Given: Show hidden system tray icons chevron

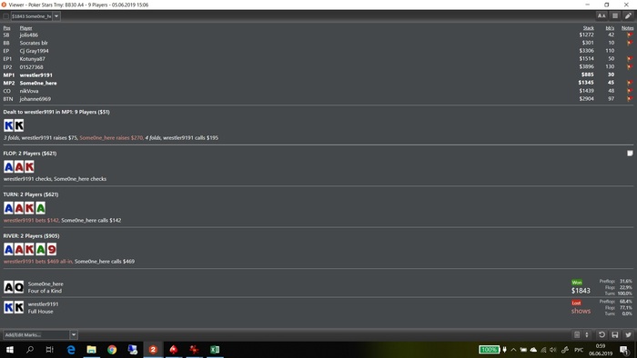Looking at the screenshot, I should [513, 350].
